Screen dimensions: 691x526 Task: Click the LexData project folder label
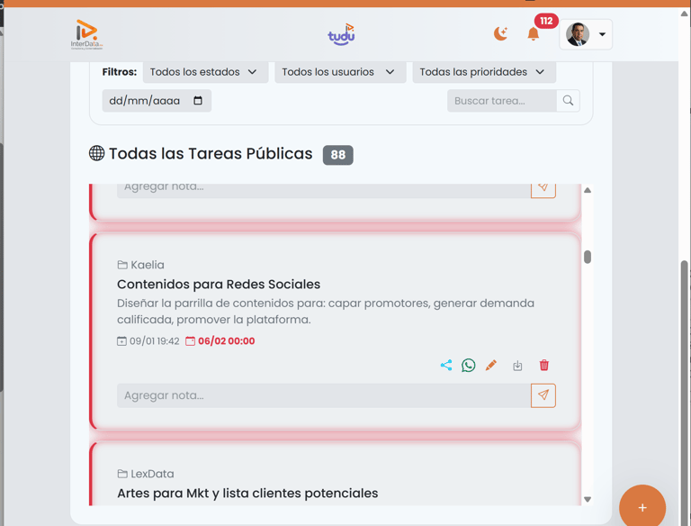(146, 474)
